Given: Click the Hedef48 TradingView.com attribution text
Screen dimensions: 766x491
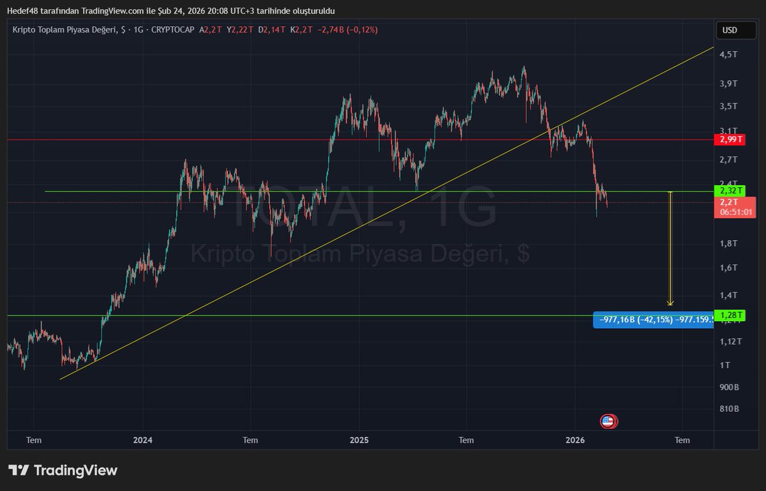Looking at the screenshot, I should click(170, 11).
